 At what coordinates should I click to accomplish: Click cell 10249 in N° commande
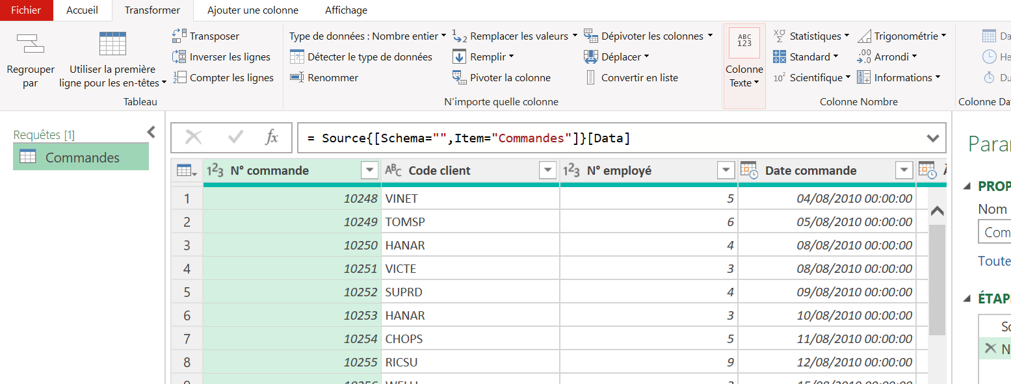293,222
